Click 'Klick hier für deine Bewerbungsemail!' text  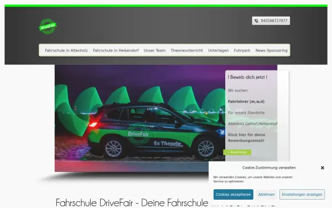point(246,138)
